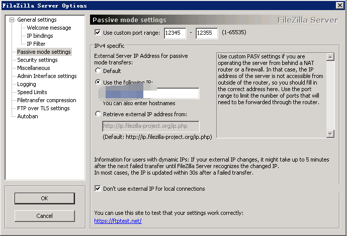Open the Logging settings page
Image resolution: width=347 pixels, height=236 pixels.
coord(27,84)
